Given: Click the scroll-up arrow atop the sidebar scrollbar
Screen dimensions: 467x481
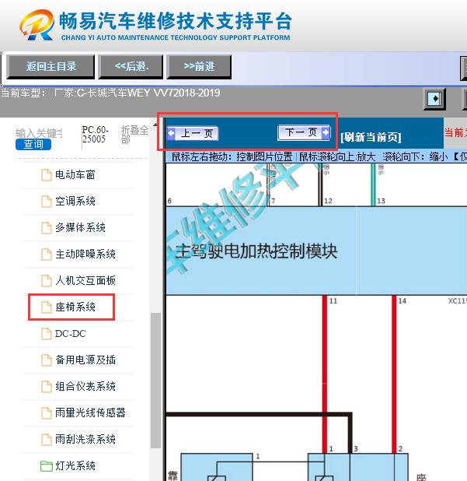Looking at the screenshot, I should pos(155,125).
